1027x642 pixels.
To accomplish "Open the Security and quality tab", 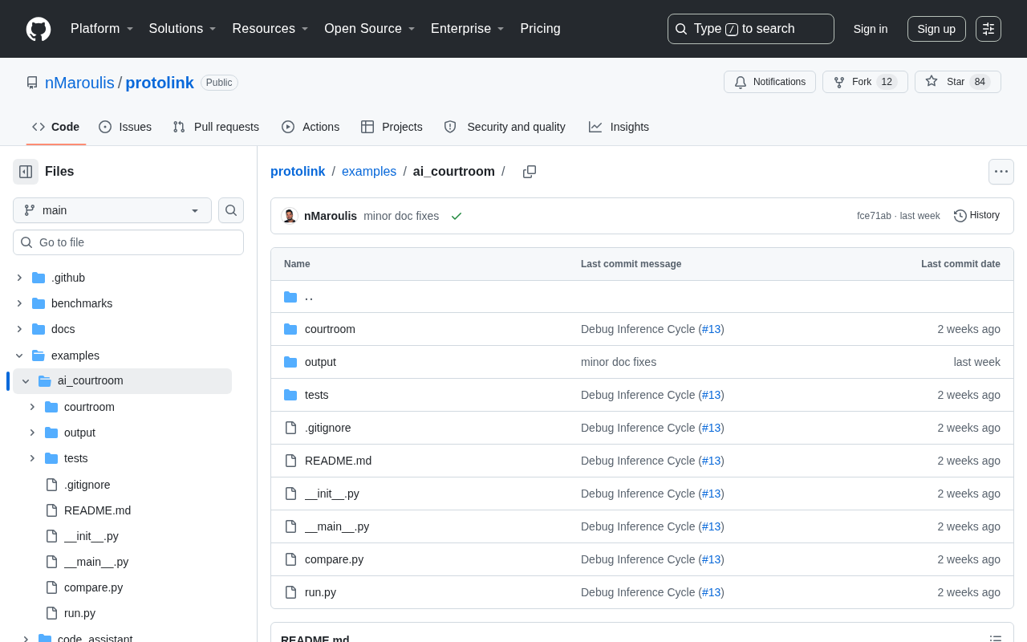I will pos(505,127).
